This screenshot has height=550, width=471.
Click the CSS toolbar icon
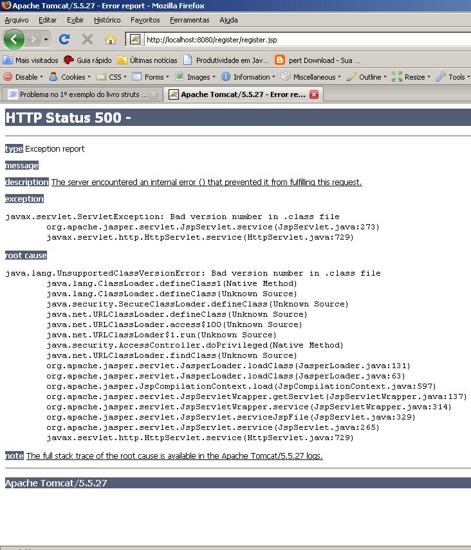101,77
